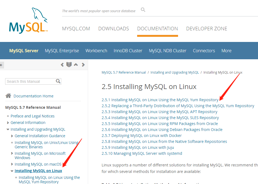Open Workbench in blue menu bar
This screenshot has width=258, height=184.
pyautogui.click(x=96, y=51)
